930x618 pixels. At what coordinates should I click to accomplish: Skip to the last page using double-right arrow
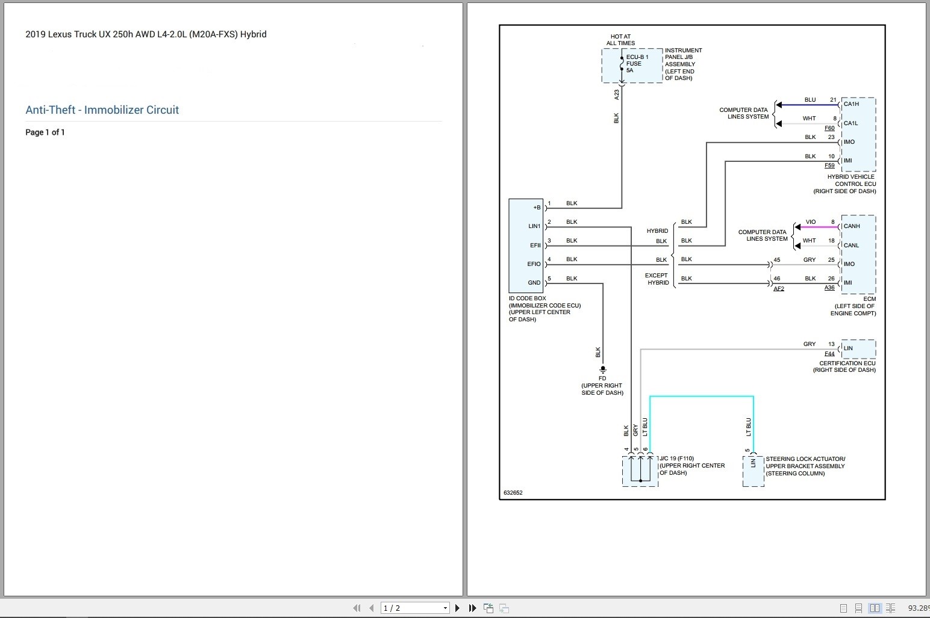[x=472, y=608]
